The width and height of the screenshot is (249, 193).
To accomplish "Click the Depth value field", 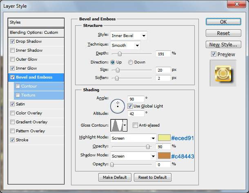I will tap(163, 54).
